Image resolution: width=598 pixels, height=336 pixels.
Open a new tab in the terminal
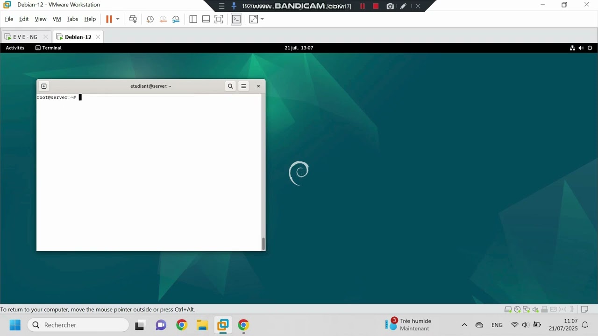pos(44,86)
